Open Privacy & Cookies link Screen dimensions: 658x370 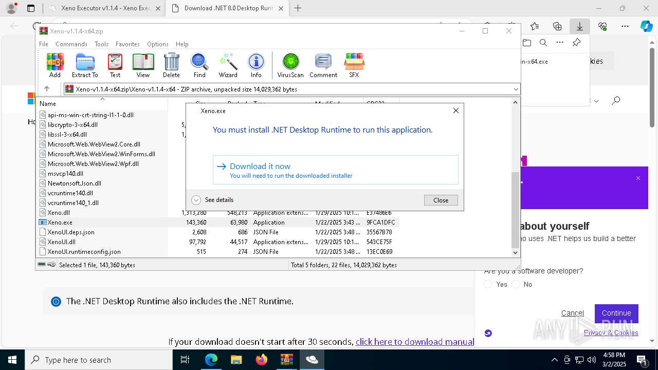pos(611,332)
